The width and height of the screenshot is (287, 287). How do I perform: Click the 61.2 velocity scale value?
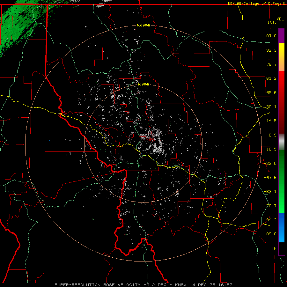(x=271, y=78)
